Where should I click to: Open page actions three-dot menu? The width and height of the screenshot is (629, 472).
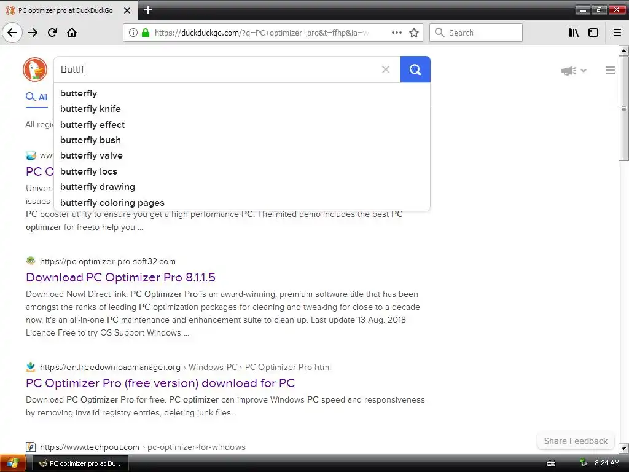[397, 33]
